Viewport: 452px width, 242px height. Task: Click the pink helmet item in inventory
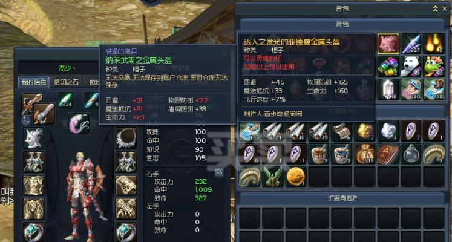pos(388,44)
